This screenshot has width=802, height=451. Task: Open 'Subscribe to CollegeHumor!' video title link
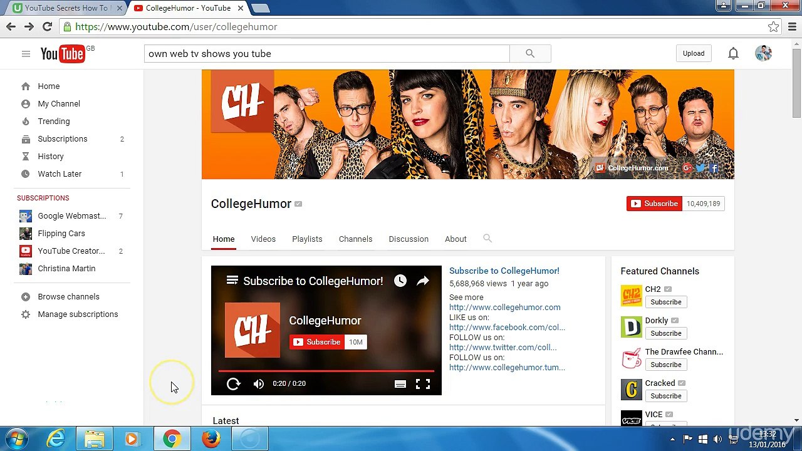[504, 271]
